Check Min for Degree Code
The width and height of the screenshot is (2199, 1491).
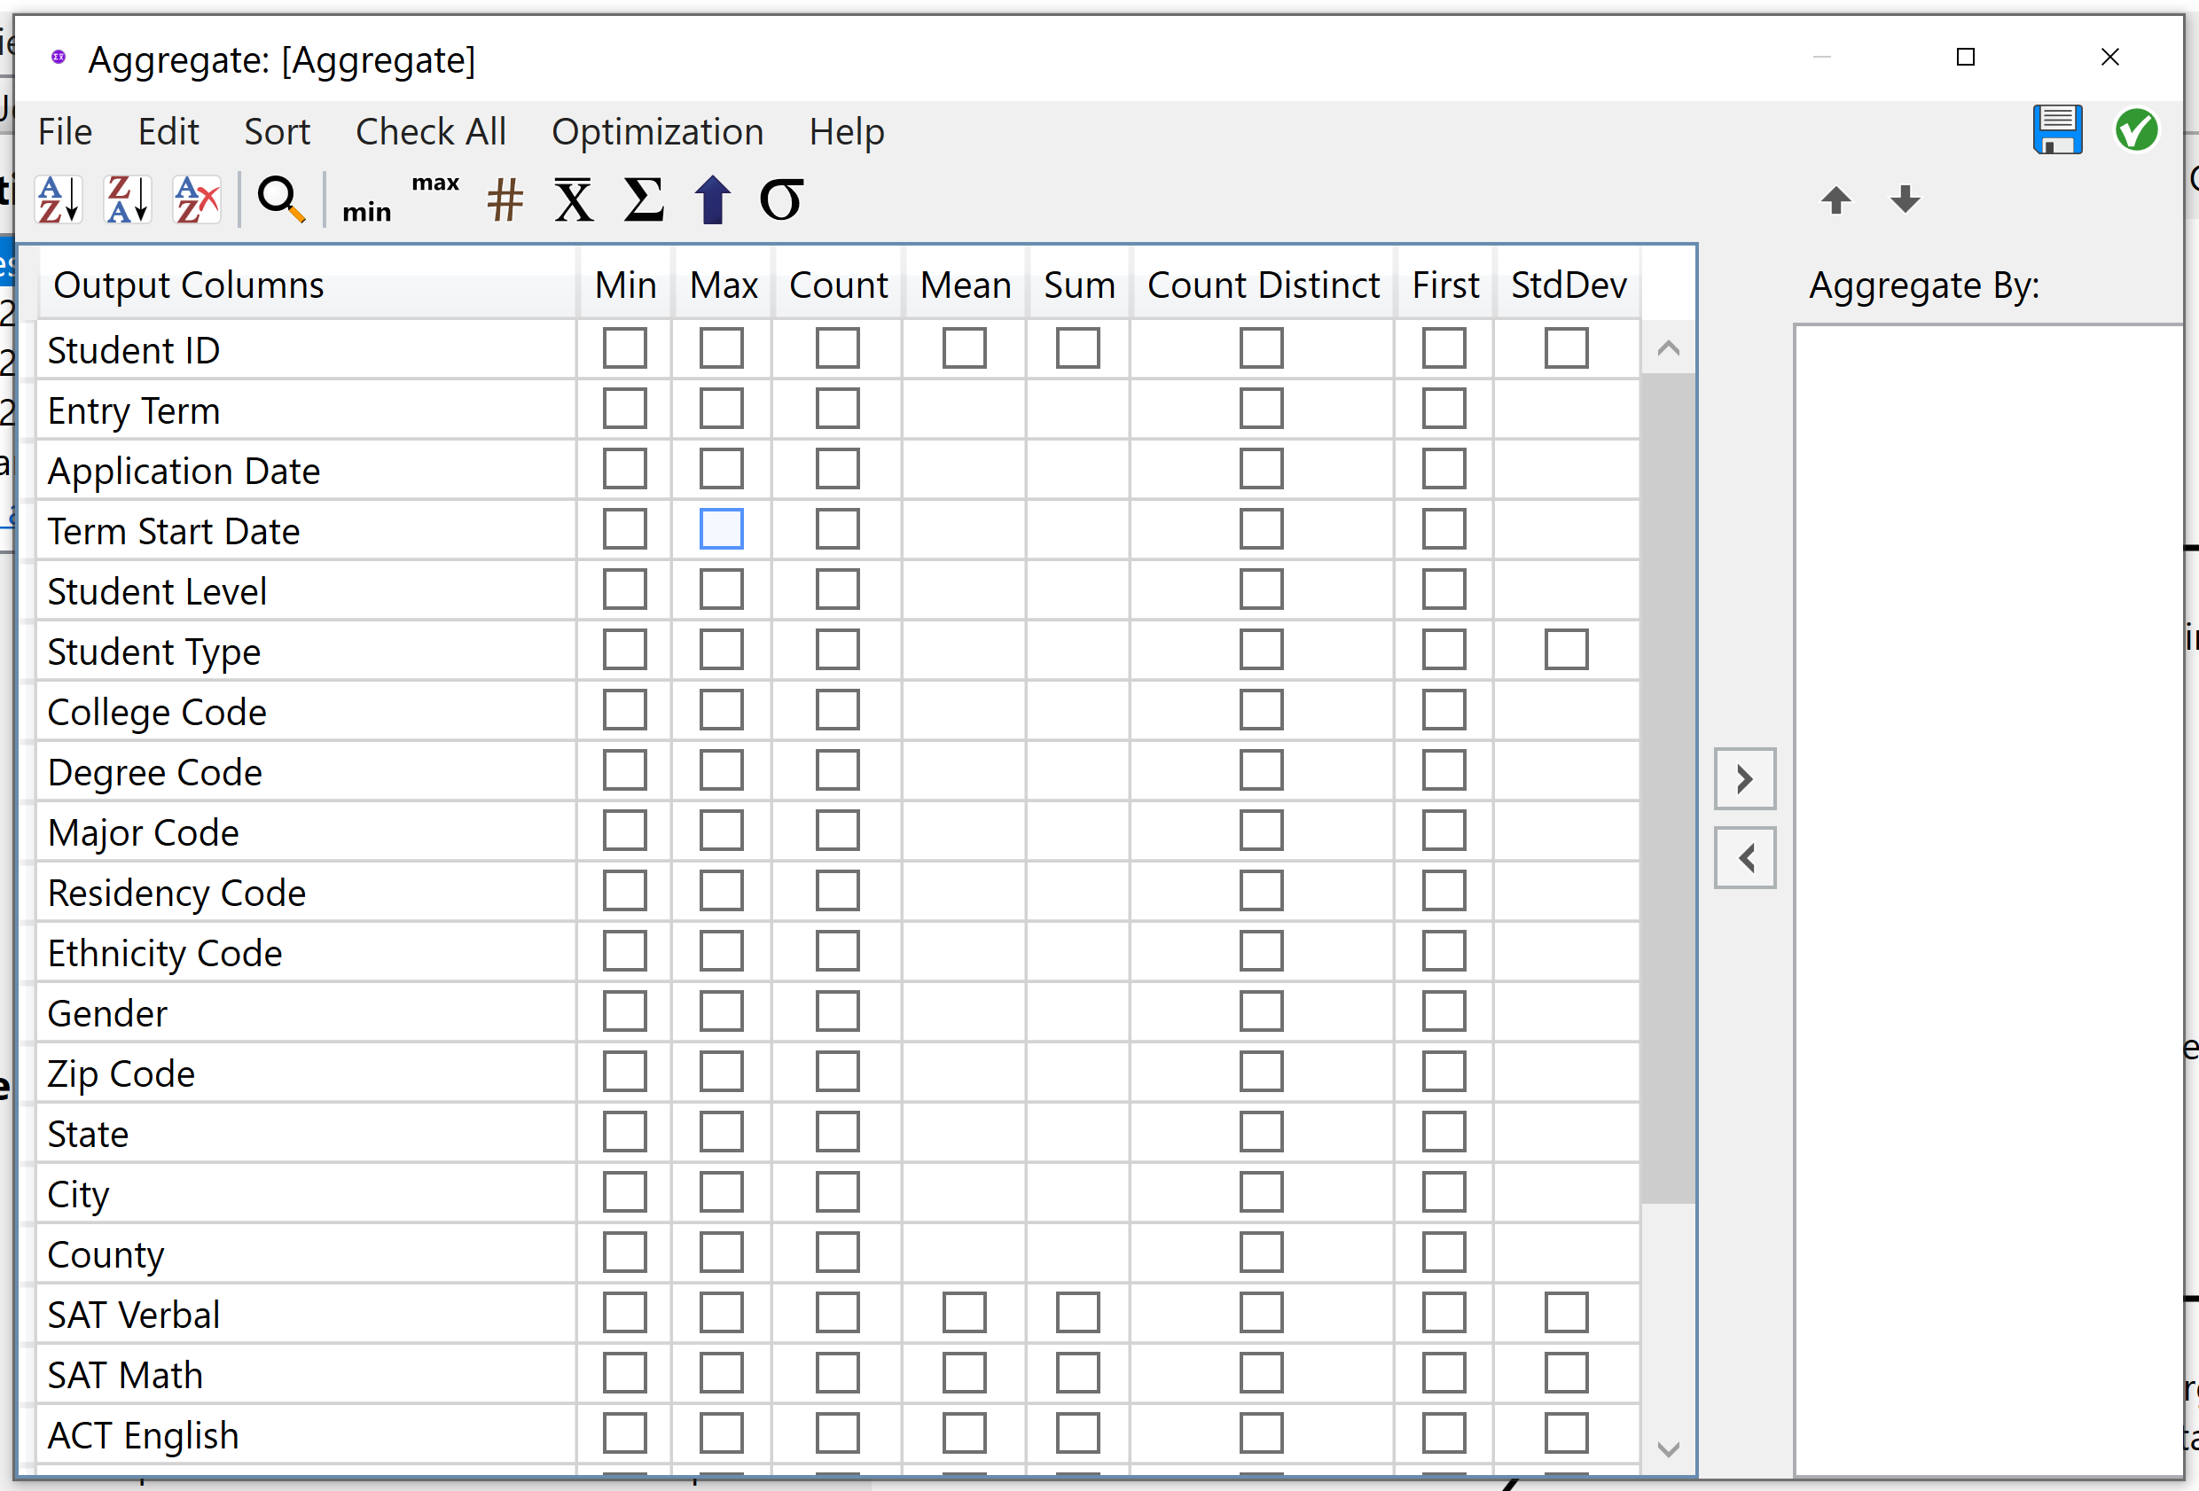point(624,770)
